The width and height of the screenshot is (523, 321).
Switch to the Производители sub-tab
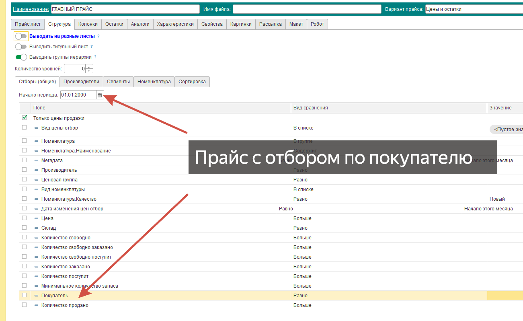click(x=82, y=82)
